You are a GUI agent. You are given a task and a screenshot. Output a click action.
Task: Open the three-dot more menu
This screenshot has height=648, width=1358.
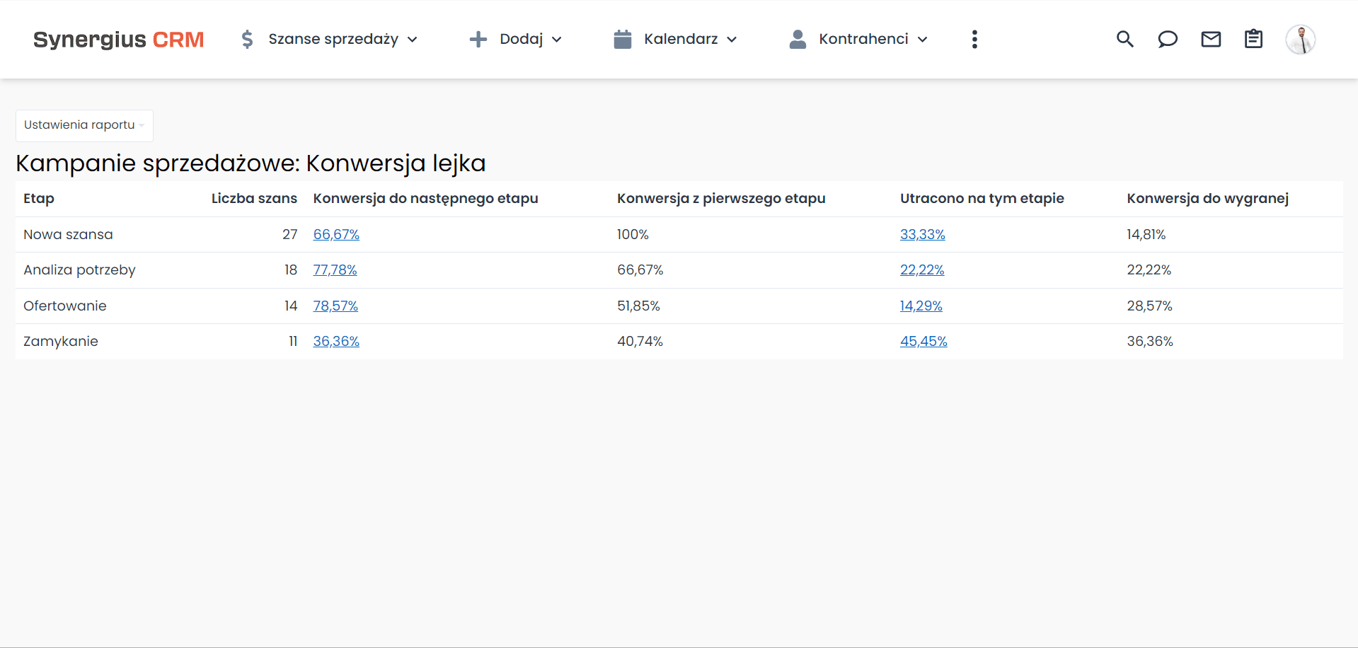tap(974, 40)
